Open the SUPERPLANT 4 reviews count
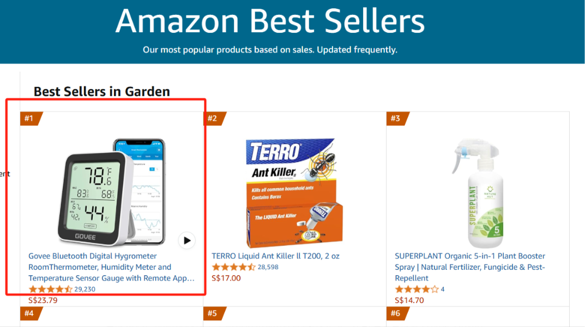This screenshot has width=585, height=327. [x=442, y=289]
